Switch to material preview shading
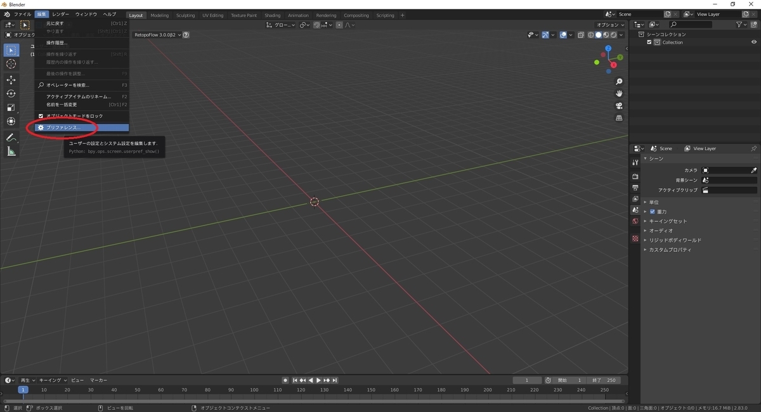Screen dimensions: 761x412 606,35
